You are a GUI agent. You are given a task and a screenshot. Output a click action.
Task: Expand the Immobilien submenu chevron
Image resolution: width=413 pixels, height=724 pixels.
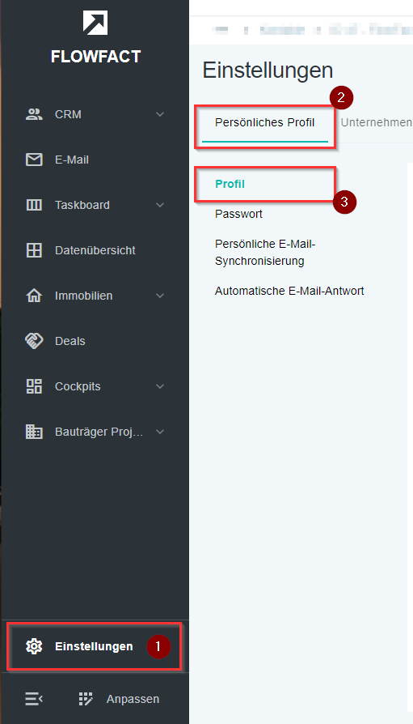(x=160, y=296)
